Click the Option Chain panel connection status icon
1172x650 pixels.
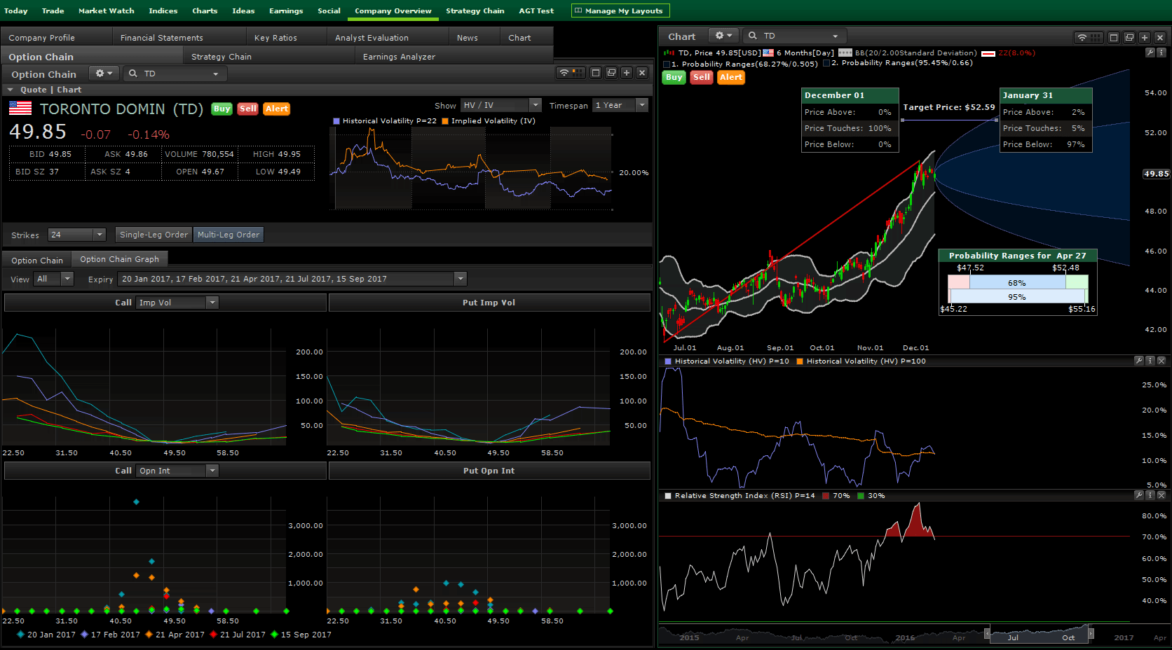point(564,73)
